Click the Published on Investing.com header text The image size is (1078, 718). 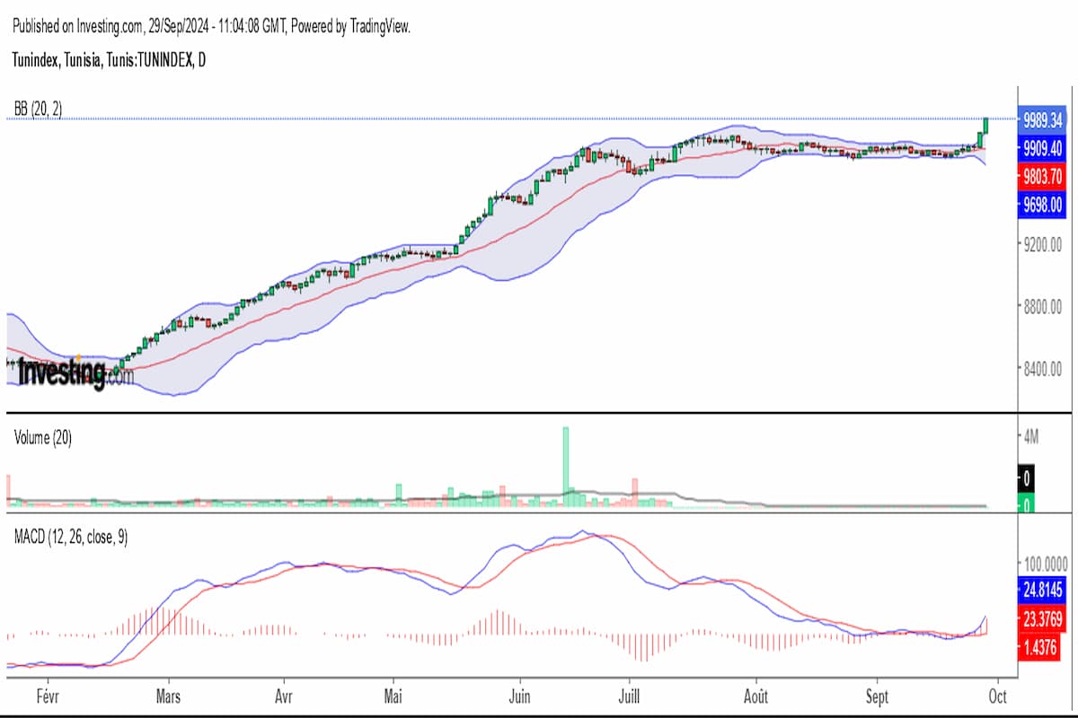pos(211,27)
